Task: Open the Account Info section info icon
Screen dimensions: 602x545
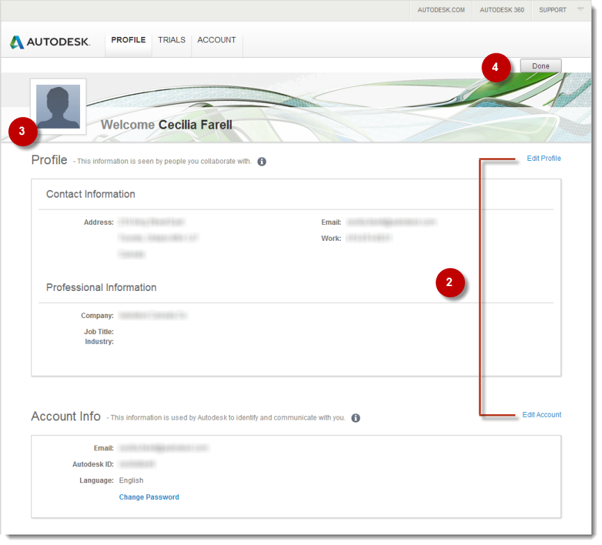Action: [x=356, y=418]
